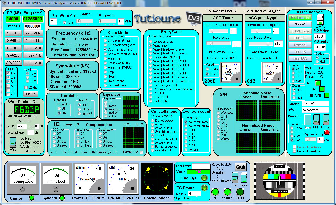The width and height of the screenshot is (336, 205).
Task: Check the Level x2 checkbox
Action: coord(141,152)
